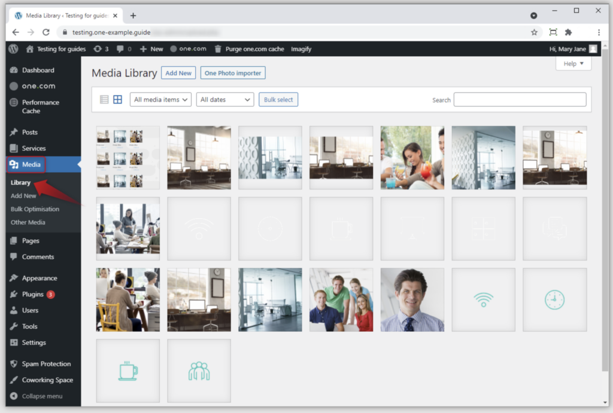The width and height of the screenshot is (613, 413).
Task: Switch to list view icon
Action: point(104,100)
